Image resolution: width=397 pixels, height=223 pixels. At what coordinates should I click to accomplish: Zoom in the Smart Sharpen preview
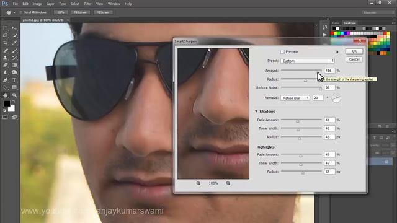pyautogui.click(x=228, y=183)
